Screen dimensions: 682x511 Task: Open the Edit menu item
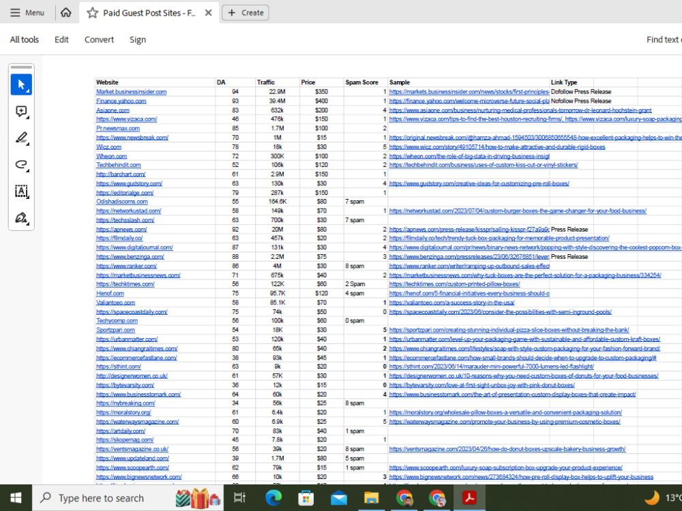pos(61,40)
